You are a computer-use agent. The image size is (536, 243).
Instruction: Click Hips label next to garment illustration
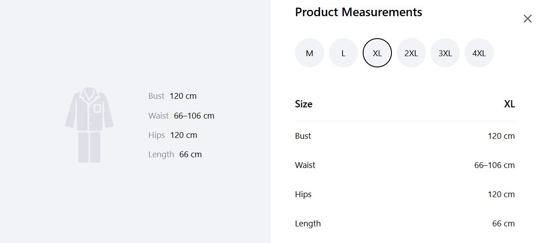(x=157, y=135)
